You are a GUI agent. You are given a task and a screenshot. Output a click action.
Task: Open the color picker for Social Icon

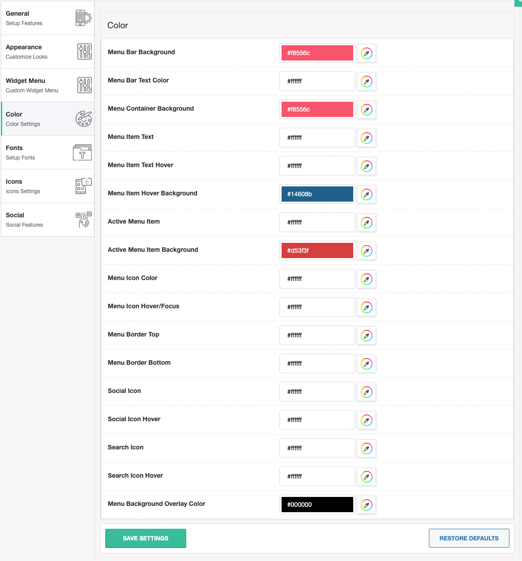[366, 392]
